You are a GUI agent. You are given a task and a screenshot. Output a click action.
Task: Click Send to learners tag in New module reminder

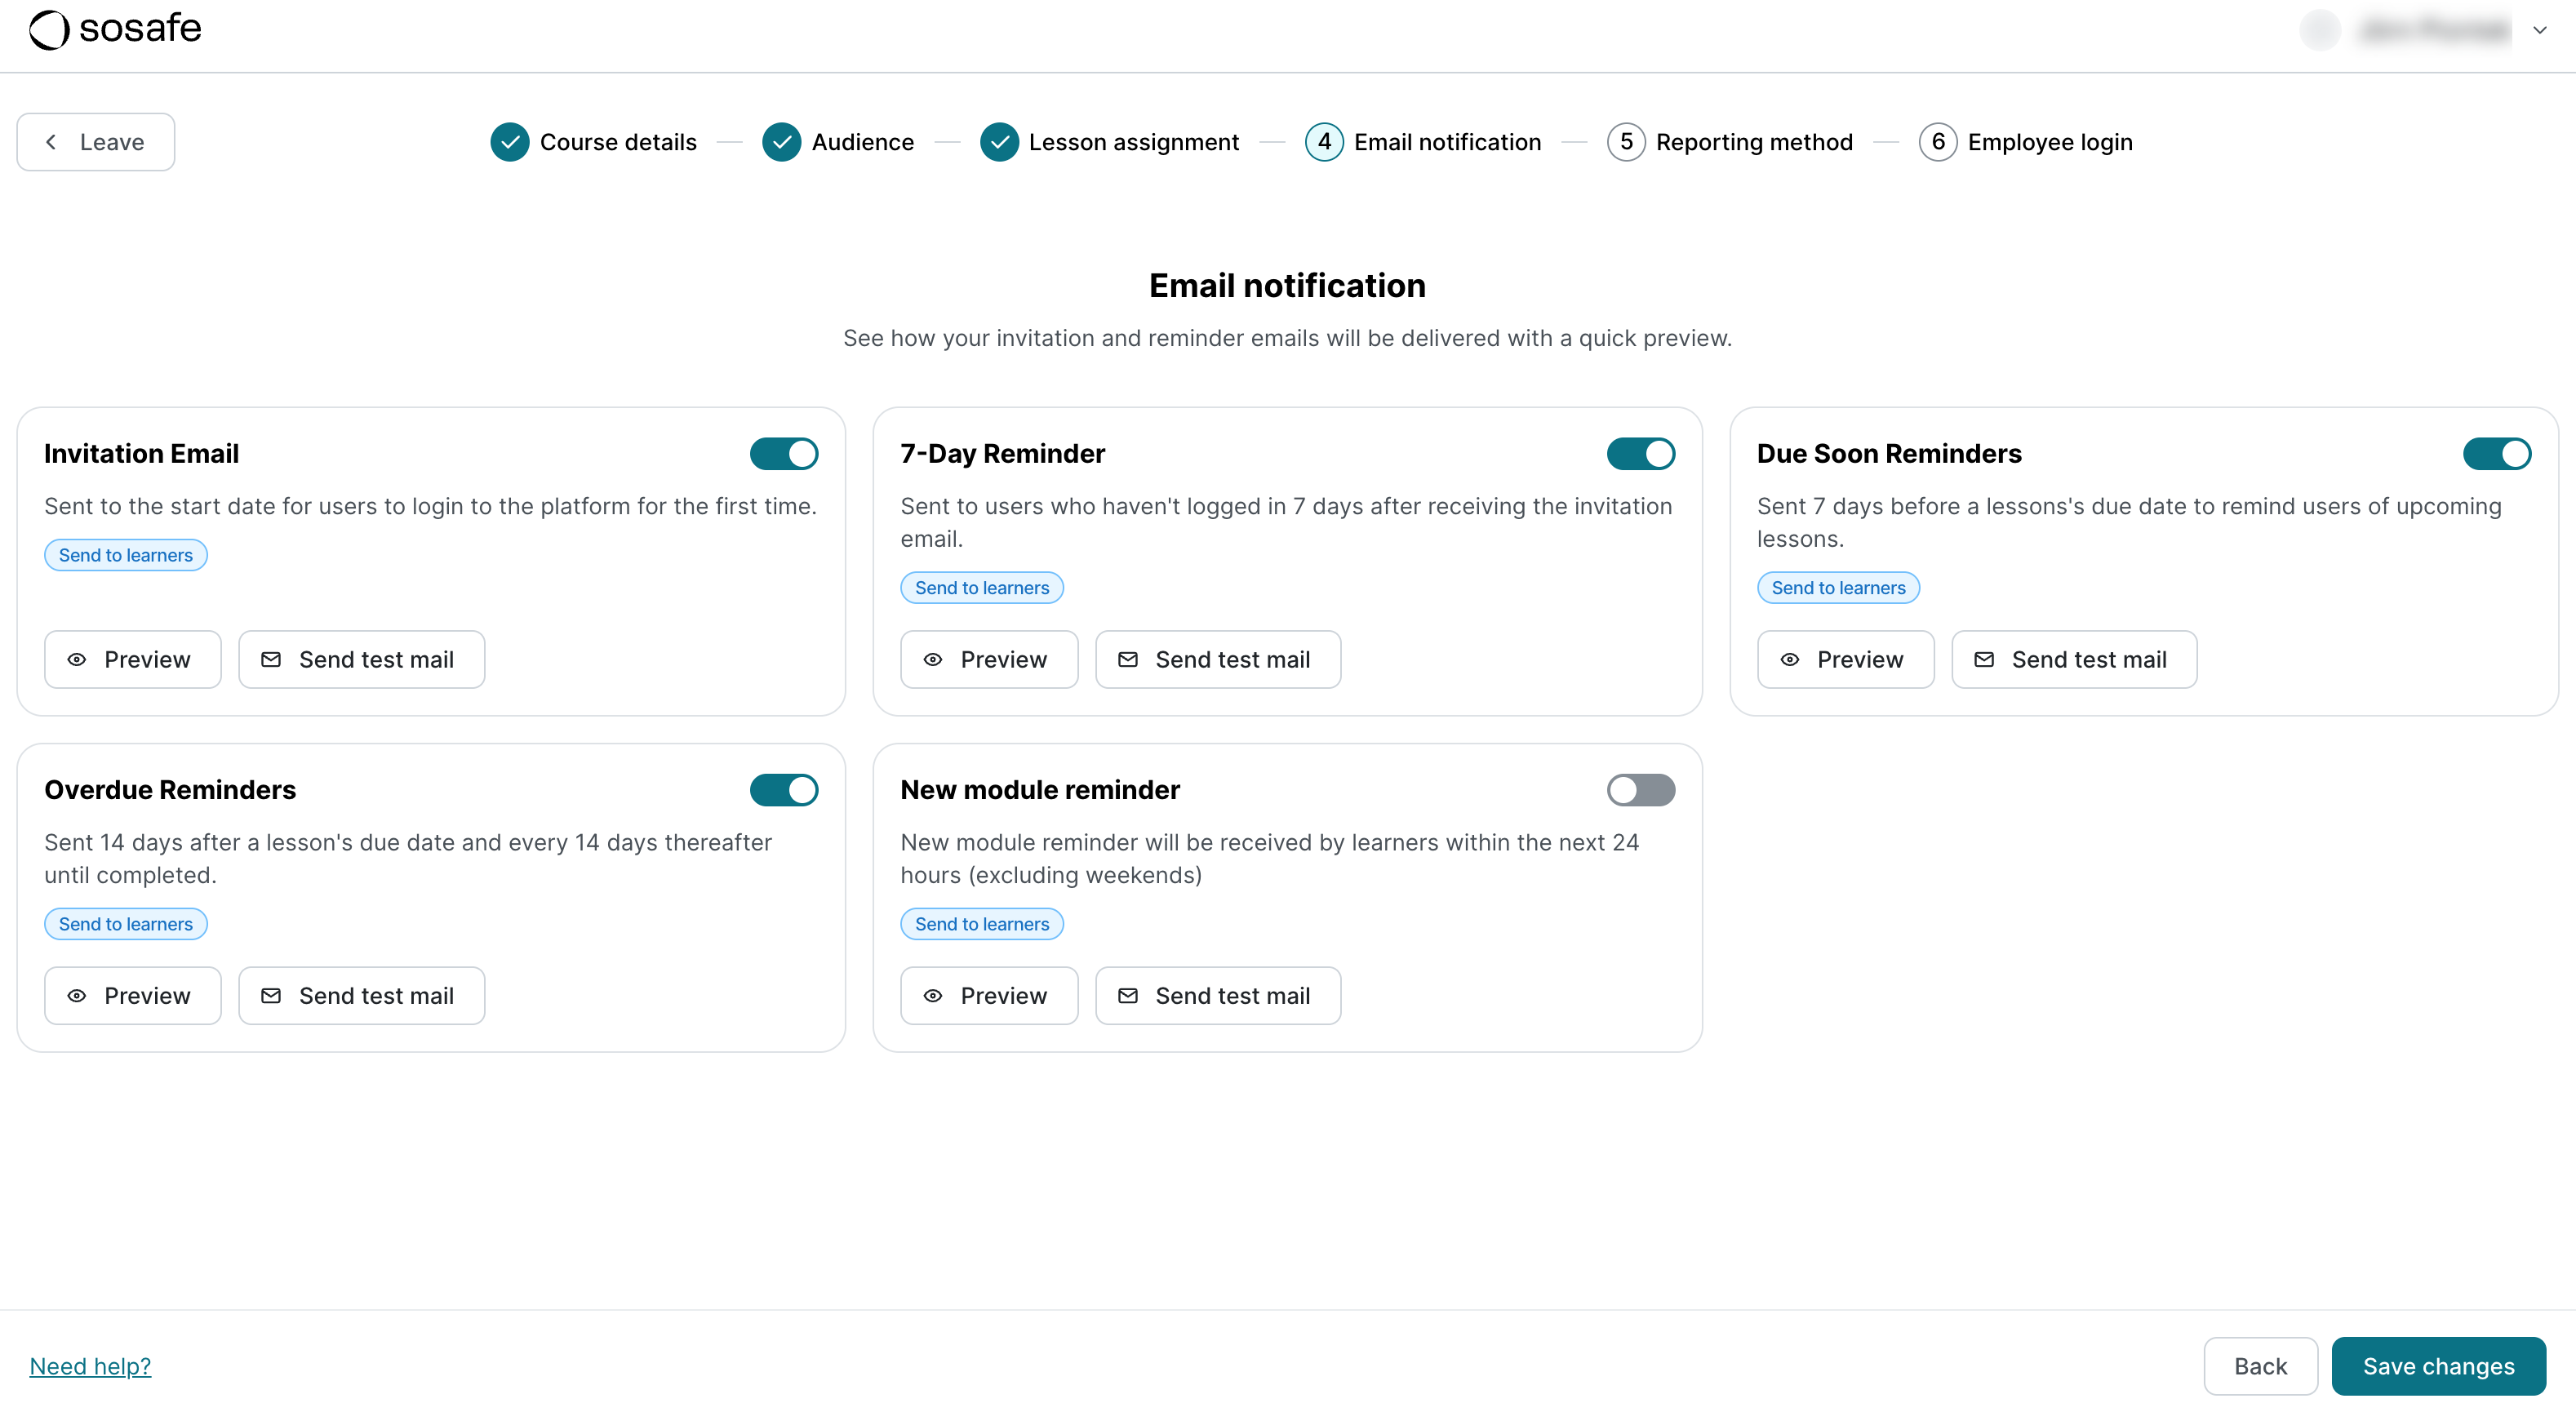[982, 924]
